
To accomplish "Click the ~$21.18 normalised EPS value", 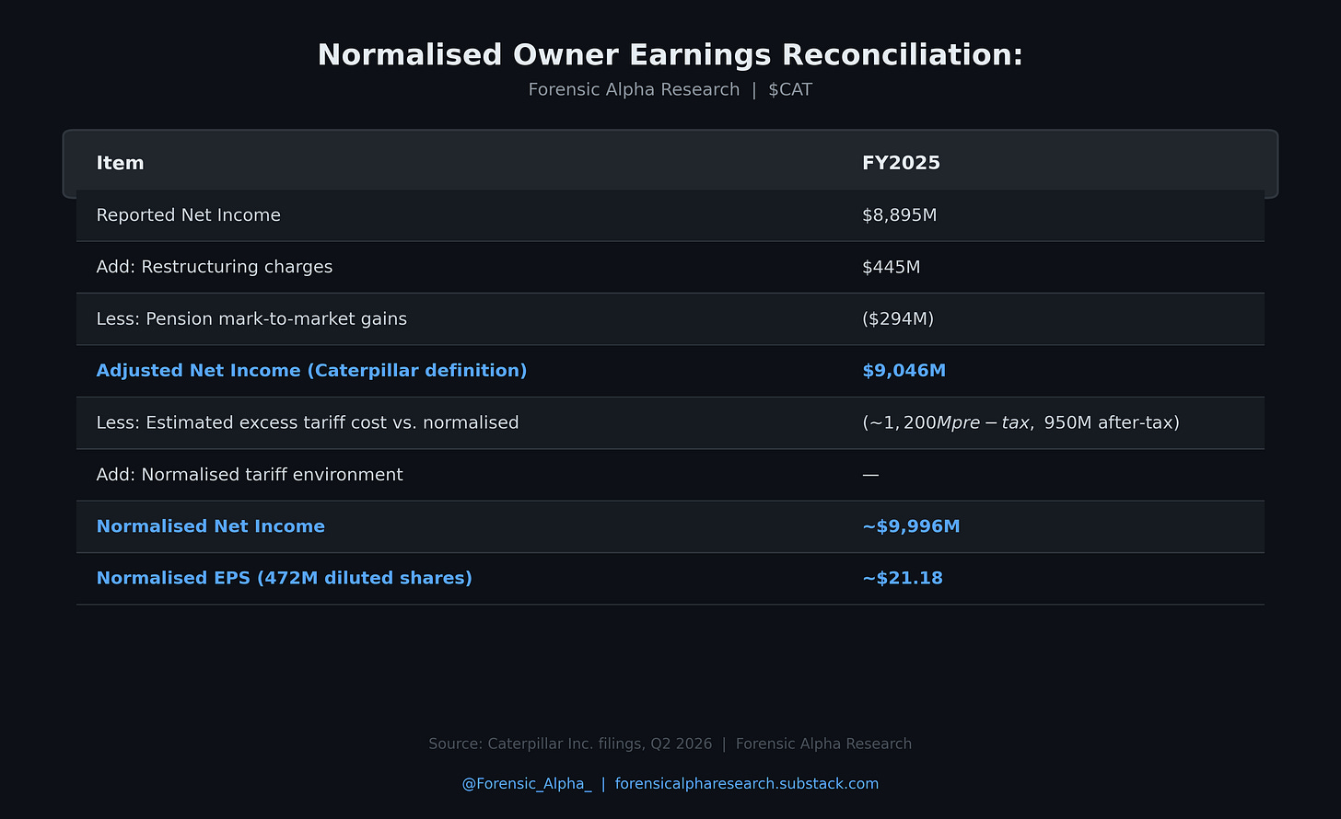I will [x=903, y=578].
